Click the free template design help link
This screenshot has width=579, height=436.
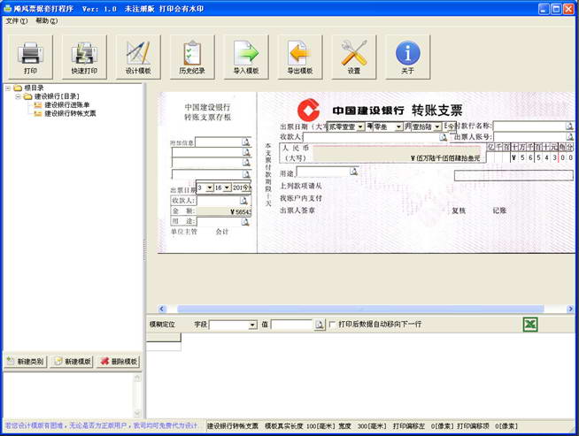pos(102,425)
